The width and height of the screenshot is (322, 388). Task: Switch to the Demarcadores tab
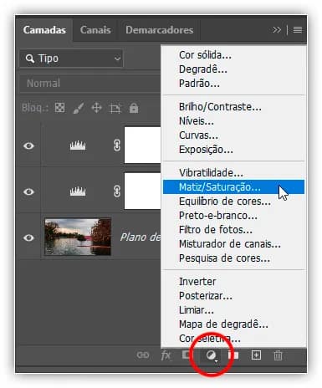tap(159, 30)
